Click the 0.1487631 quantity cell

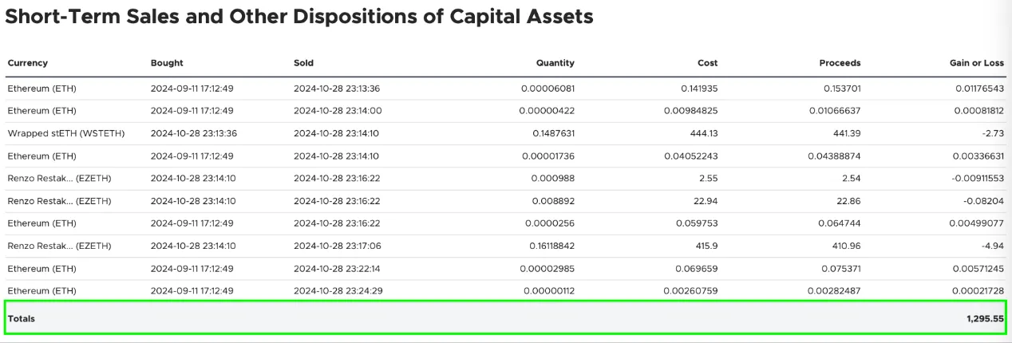click(x=553, y=133)
